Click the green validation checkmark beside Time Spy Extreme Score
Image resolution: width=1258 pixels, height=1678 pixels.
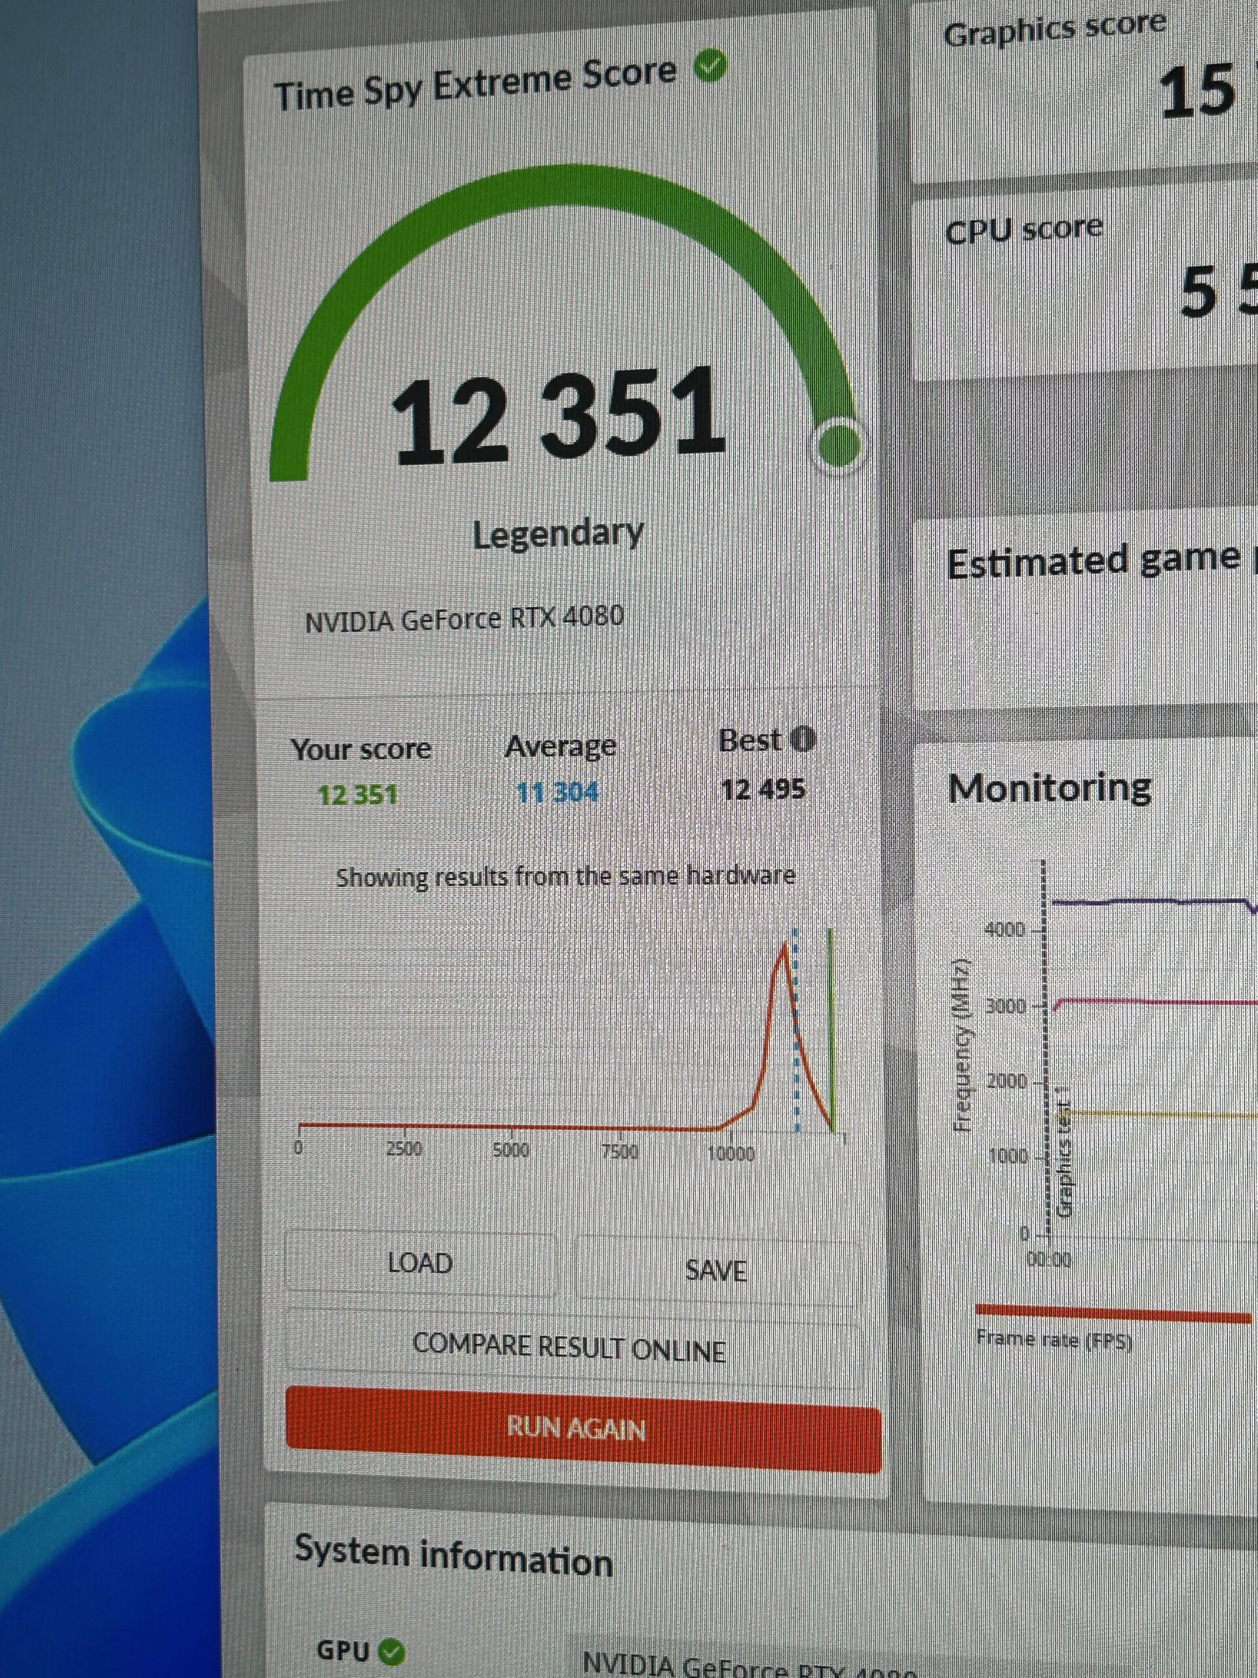(x=712, y=66)
